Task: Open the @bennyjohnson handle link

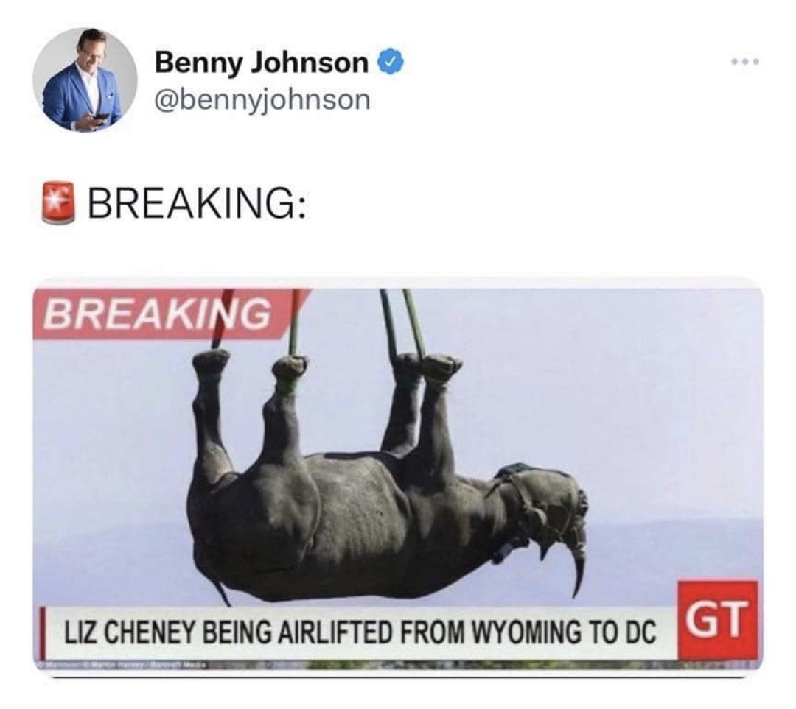Action: click(x=262, y=99)
